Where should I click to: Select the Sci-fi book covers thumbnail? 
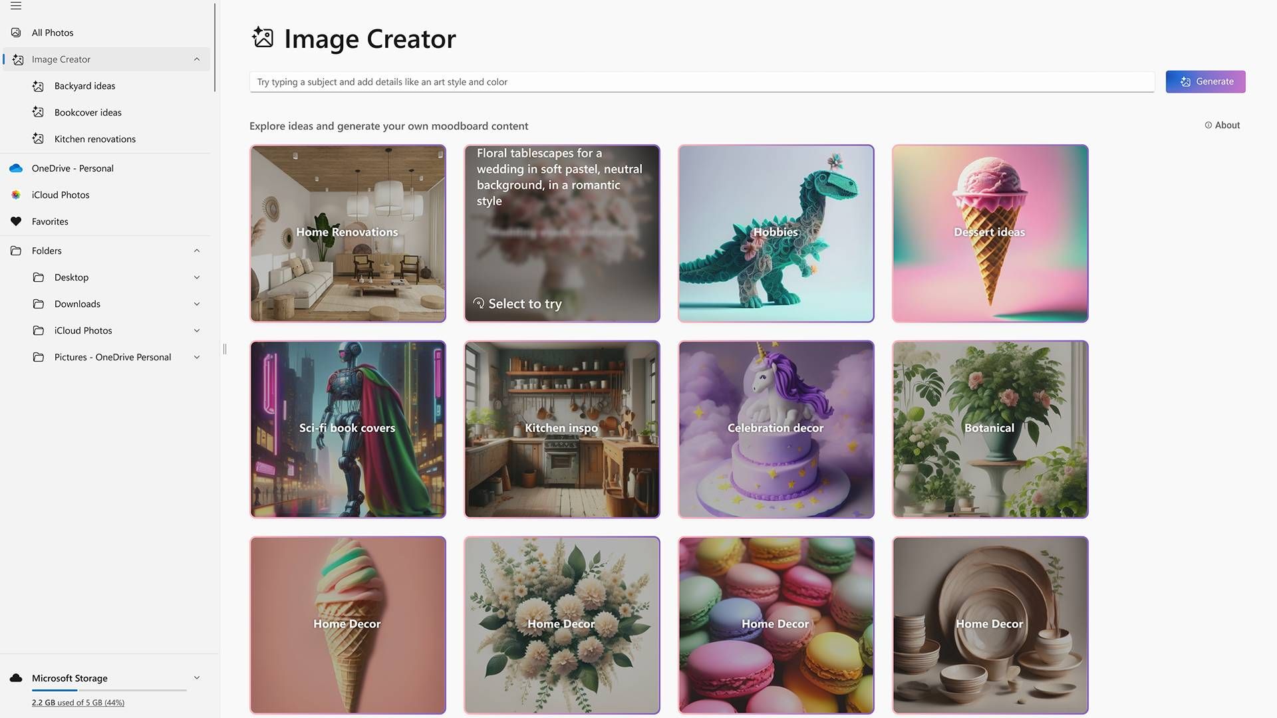(x=348, y=429)
